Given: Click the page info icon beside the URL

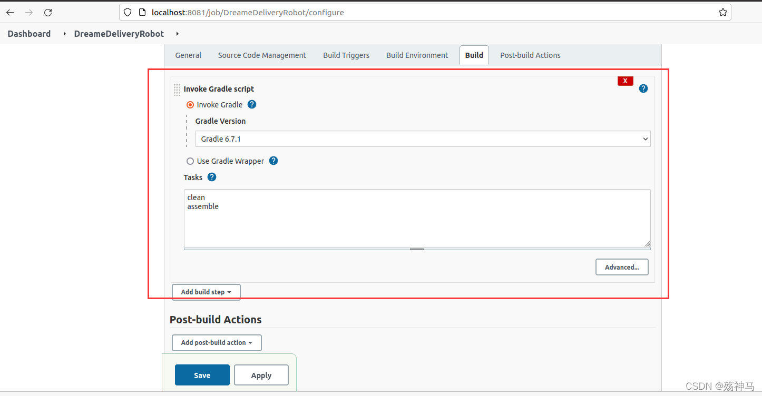Looking at the screenshot, I should coord(142,12).
